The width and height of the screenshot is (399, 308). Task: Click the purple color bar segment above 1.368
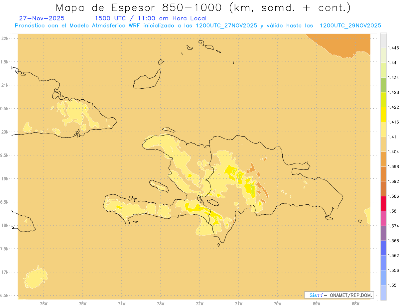pyautogui.click(x=383, y=233)
